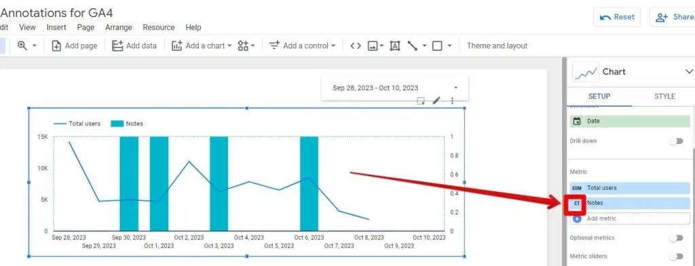695x266 pixels.
Task: Click the Notes legend entry
Action: 127,123
